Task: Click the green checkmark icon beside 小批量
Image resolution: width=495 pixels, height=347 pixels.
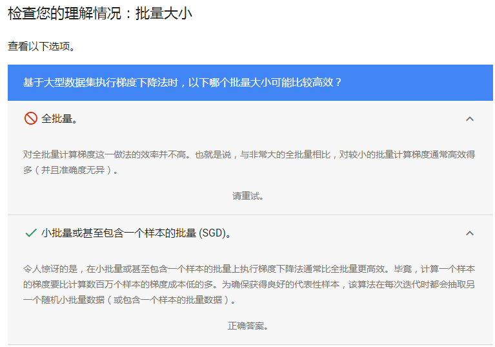Action: click(30, 233)
